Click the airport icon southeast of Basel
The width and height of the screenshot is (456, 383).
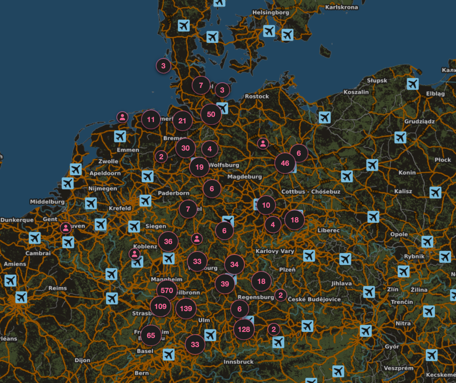click(168, 354)
